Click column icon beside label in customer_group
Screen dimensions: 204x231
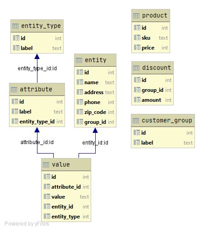137,142
